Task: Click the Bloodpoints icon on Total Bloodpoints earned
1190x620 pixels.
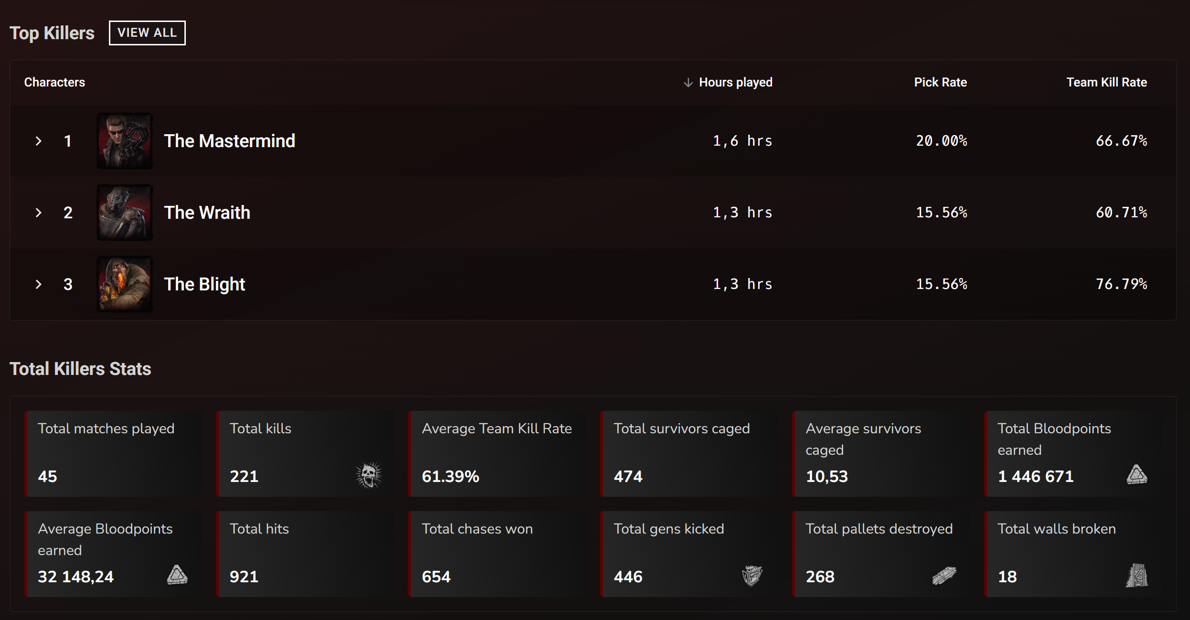Action: tap(1136, 475)
